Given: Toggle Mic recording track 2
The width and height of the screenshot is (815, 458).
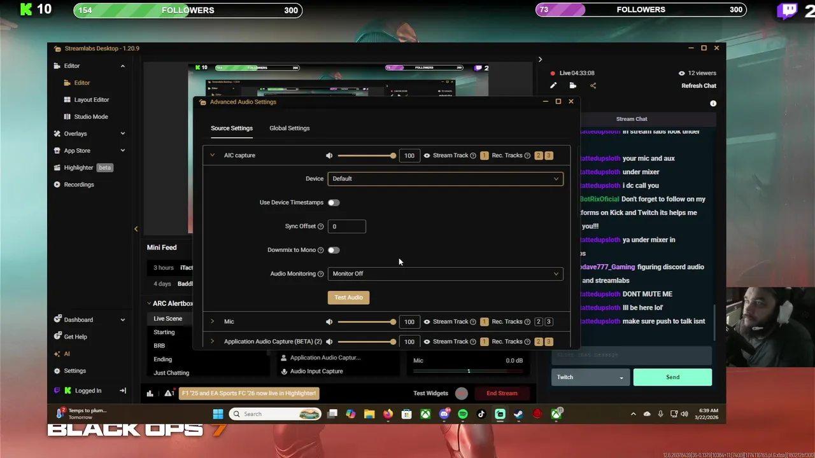Looking at the screenshot, I should [x=538, y=322].
